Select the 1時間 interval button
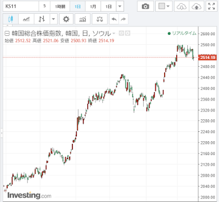Screen dimensions: 221x202 [x=60, y=7]
